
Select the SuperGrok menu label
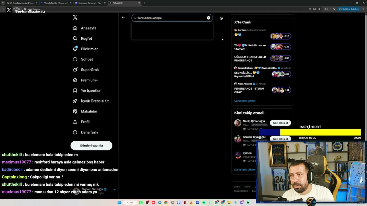(90, 70)
